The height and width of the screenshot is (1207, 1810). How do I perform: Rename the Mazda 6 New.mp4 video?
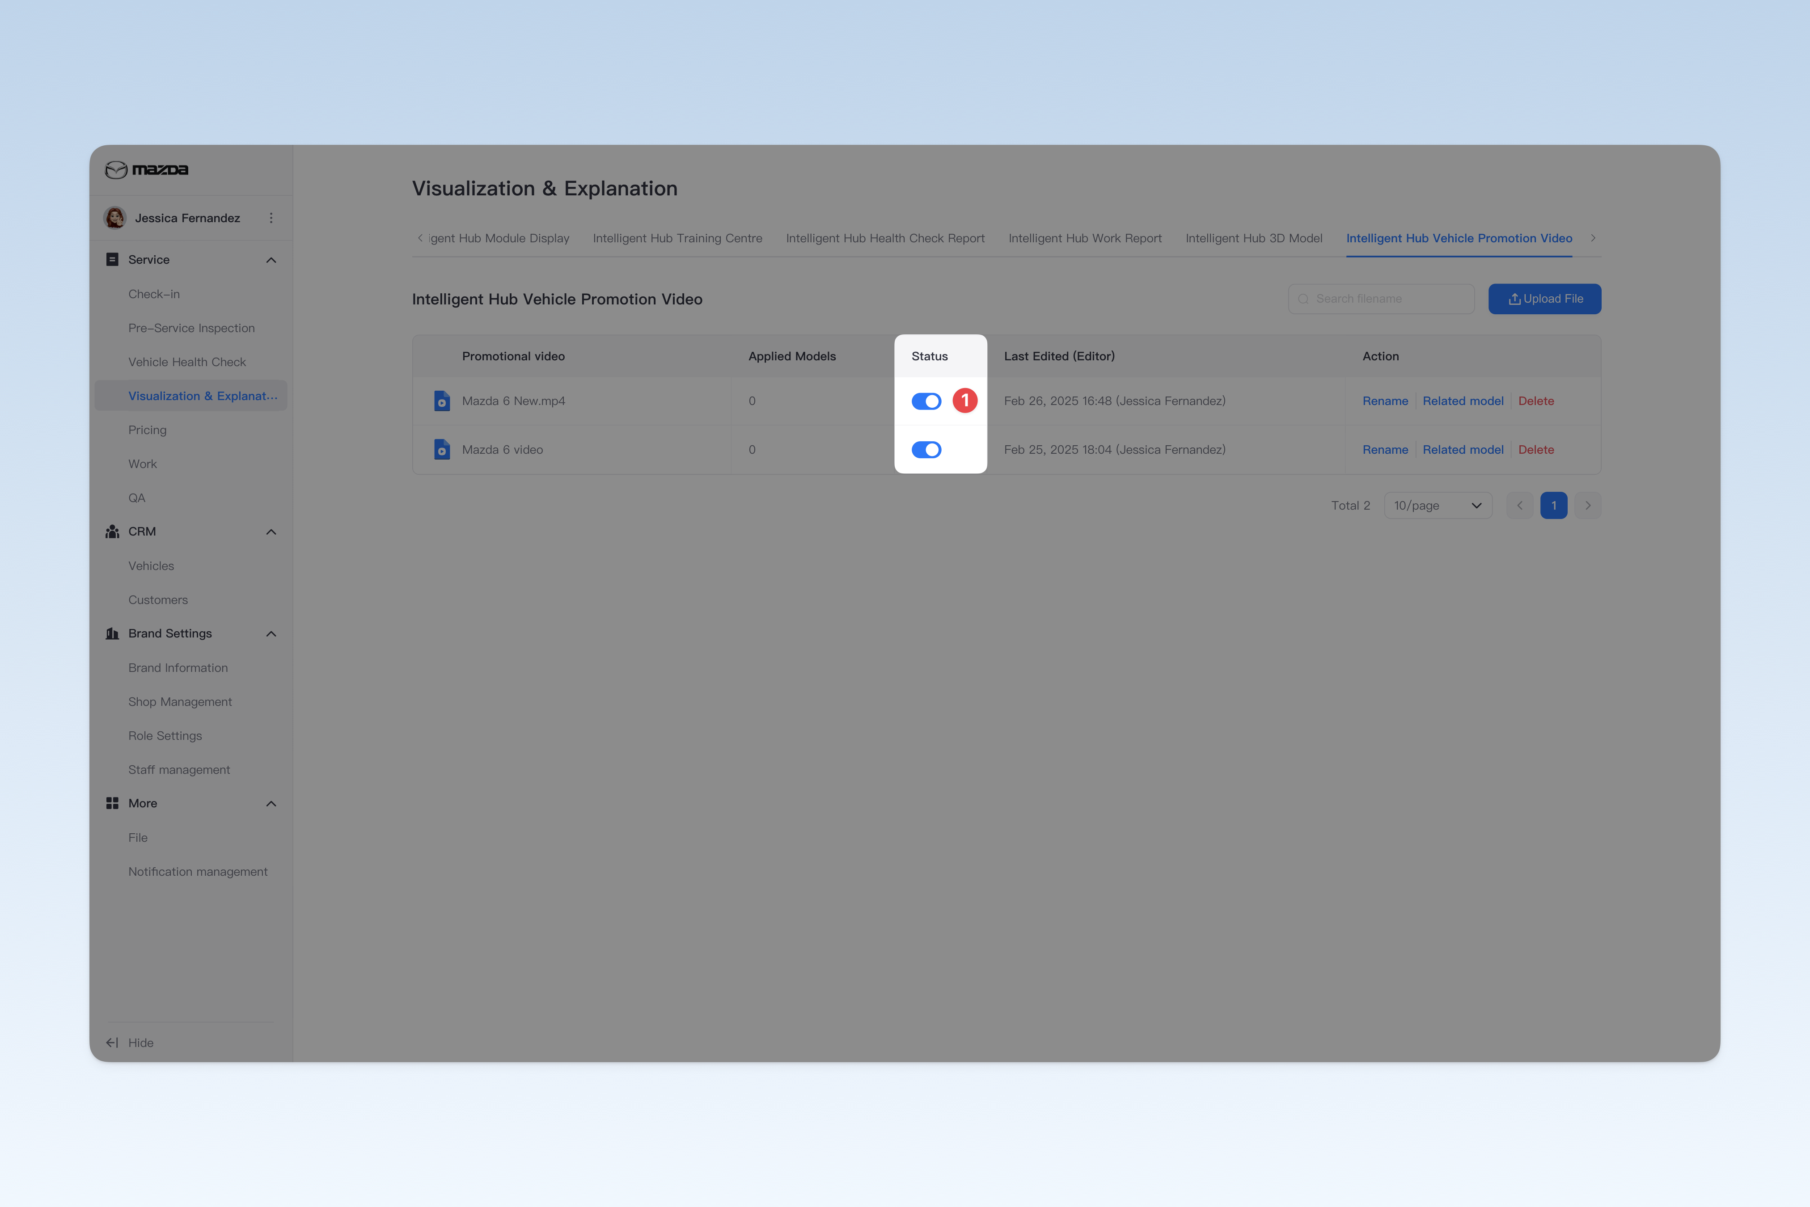click(1385, 401)
